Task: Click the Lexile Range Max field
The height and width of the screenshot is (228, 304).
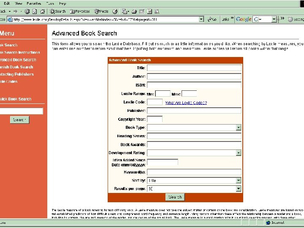Action: coord(189,94)
